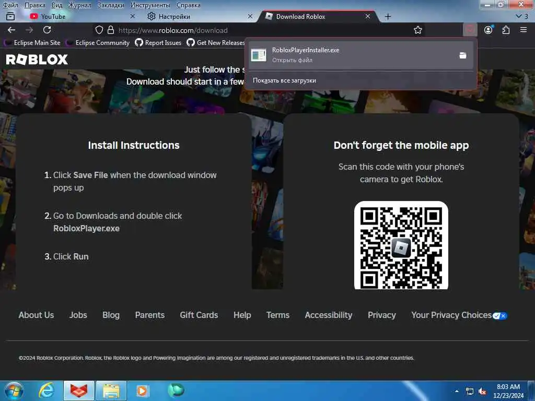Open the green round taskbar app
This screenshot has height=401, width=535.
click(x=176, y=390)
